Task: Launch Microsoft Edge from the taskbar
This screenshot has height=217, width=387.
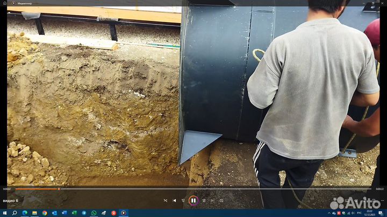Action: [x=25, y=213]
